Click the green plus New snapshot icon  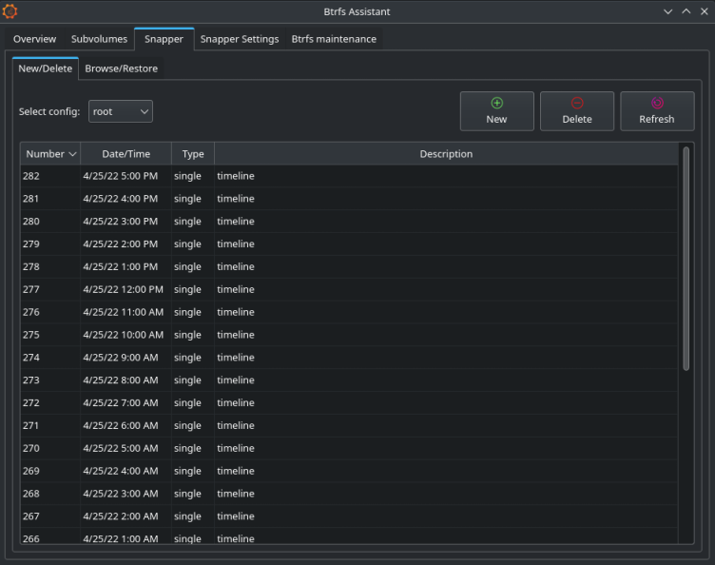[x=496, y=103]
